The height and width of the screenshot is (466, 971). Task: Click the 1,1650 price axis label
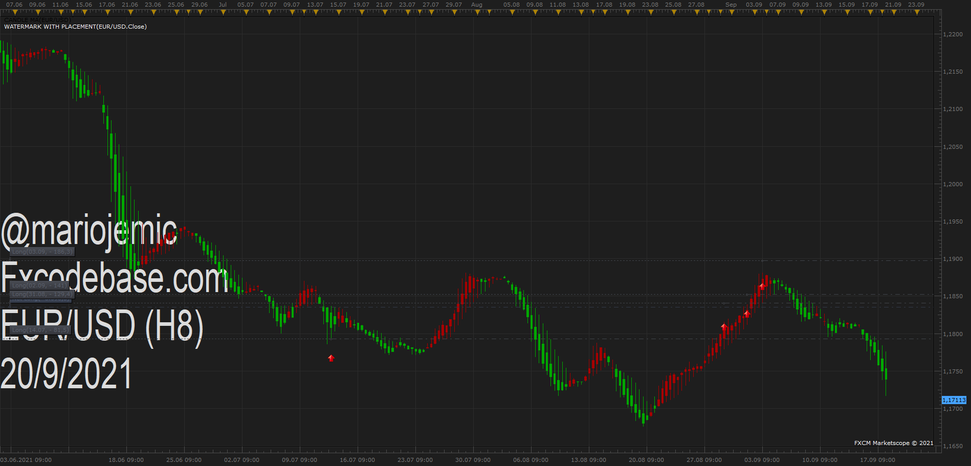(953, 446)
